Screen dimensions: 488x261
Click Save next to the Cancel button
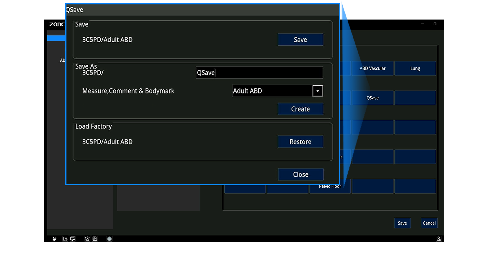click(x=402, y=223)
